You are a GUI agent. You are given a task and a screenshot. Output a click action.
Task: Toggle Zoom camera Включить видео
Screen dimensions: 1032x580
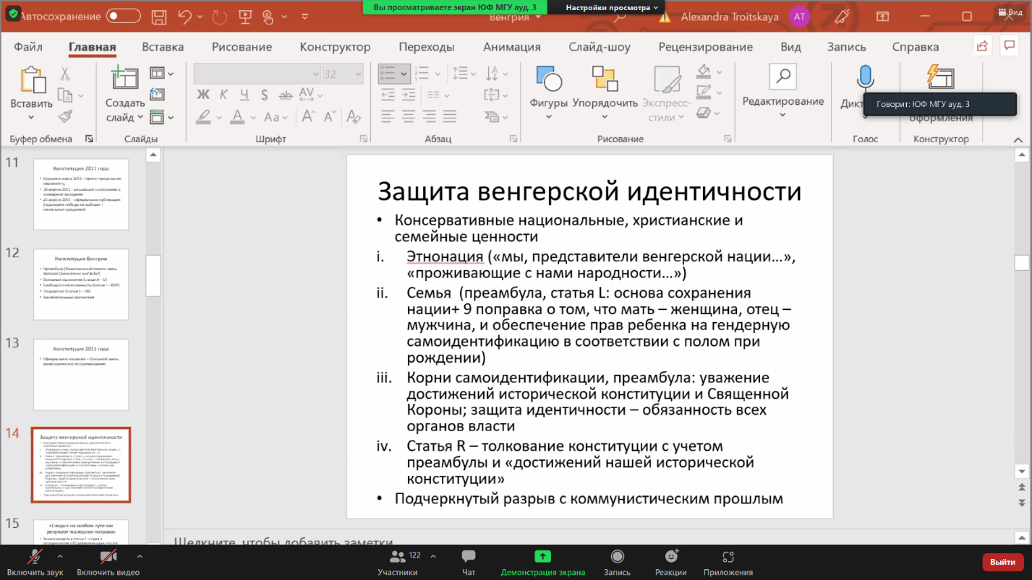click(x=108, y=563)
